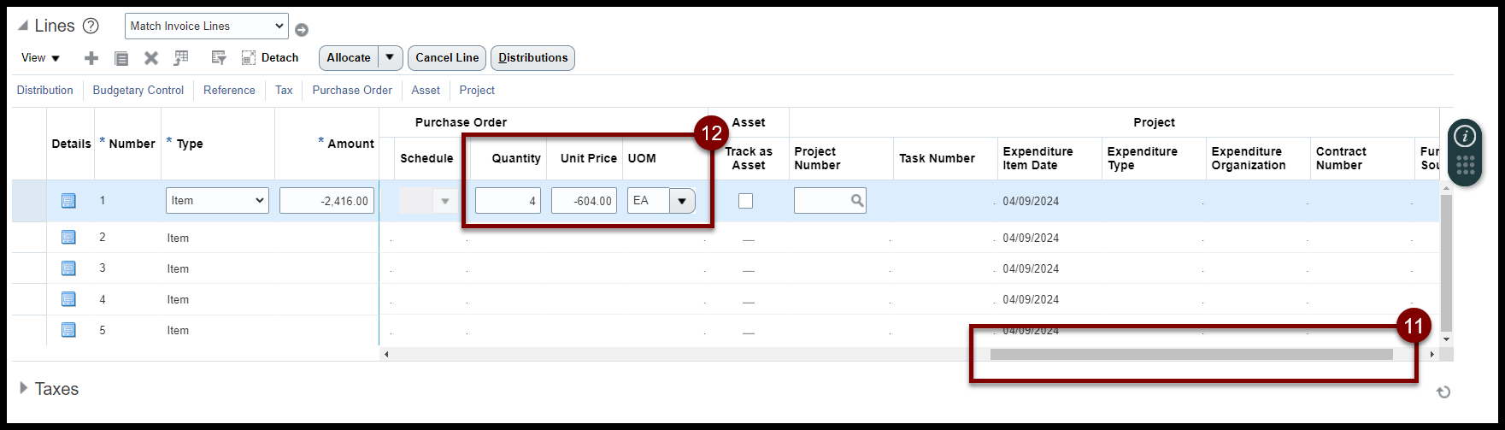Expand the Taxes section
This screenshot has width=1505, height=430.
[24, 388]
